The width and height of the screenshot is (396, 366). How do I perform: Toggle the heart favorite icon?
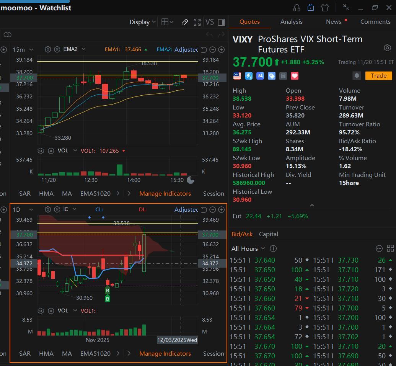[x=295, y=76]
